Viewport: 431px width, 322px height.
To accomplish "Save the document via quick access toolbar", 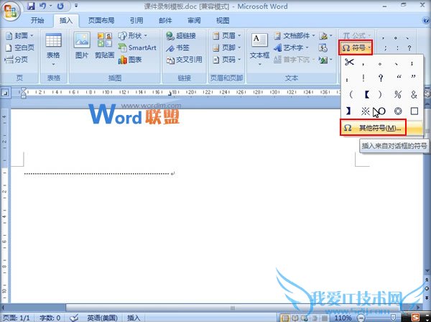I will pos(31,6).
